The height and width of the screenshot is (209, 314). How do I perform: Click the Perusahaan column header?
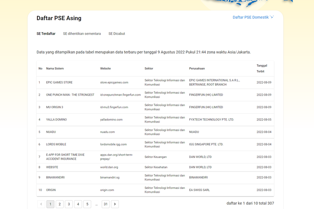197,69
